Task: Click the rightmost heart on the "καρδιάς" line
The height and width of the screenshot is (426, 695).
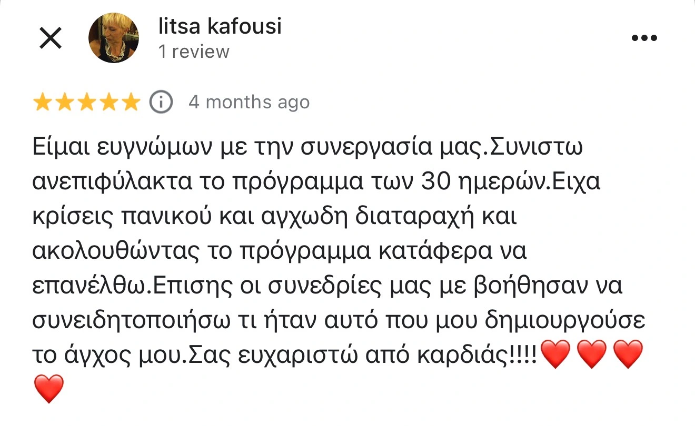Action: tap(629, 354)
